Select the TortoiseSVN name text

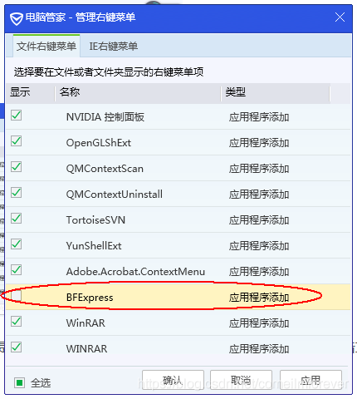click(x=95, y=220)
